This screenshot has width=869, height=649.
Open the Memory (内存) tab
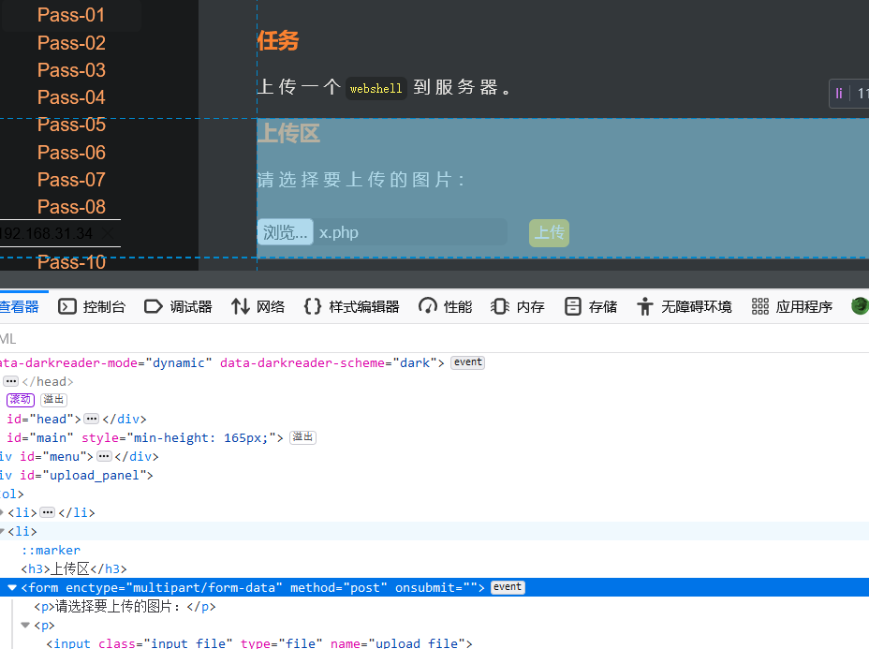pos(518,306)
